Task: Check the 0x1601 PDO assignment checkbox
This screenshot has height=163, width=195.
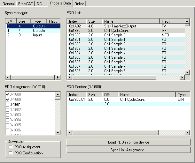Action: coord(8,105)
